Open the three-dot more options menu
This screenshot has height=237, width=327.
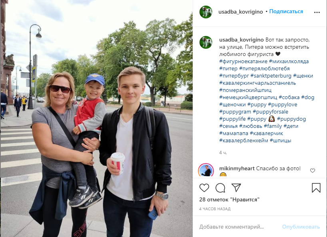(x=317, y=12)
